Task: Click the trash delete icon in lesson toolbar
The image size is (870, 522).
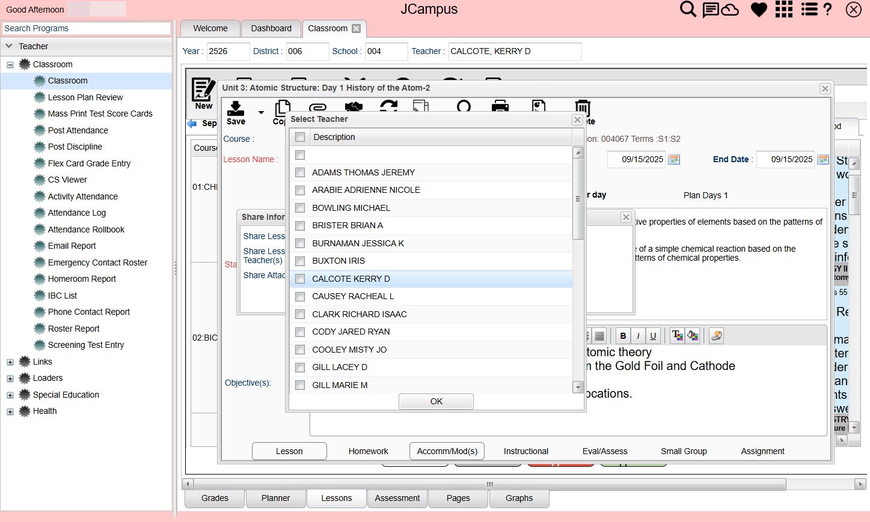Action: pyautogui.click(x=582, y=108)
